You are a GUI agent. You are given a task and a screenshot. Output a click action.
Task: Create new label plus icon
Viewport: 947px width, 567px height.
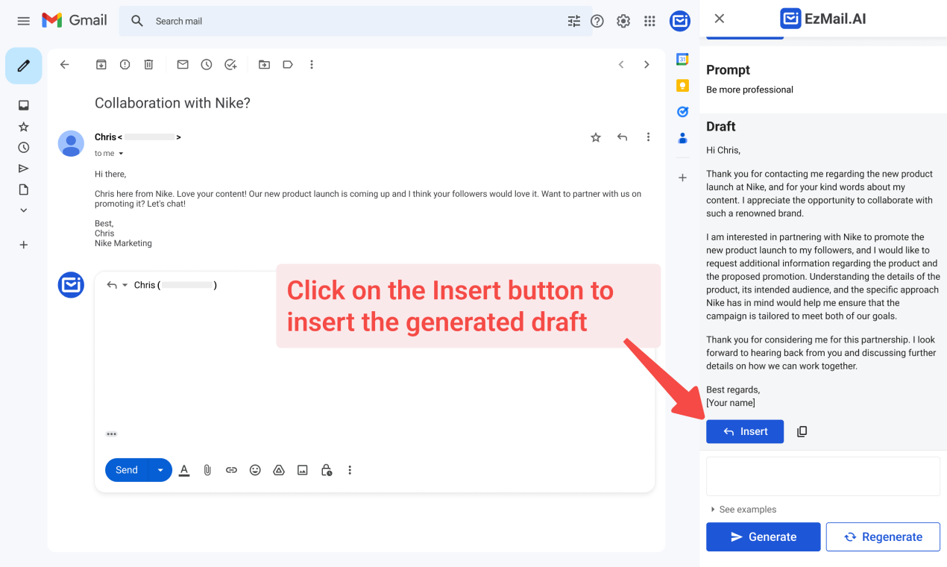[x=24, y=245]
